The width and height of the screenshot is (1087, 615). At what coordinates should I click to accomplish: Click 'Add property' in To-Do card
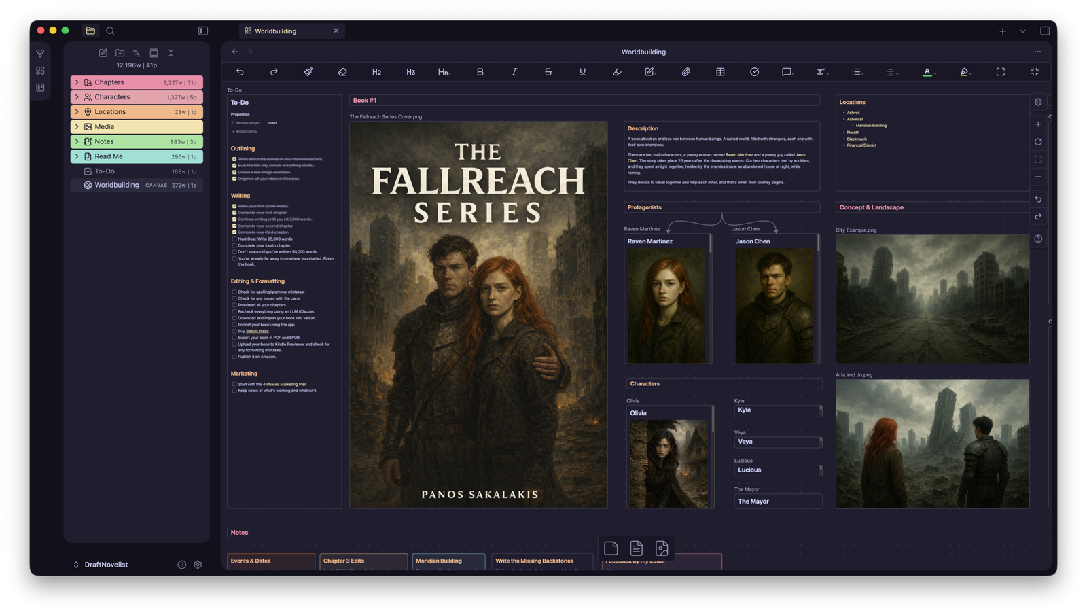coord(245,132)
